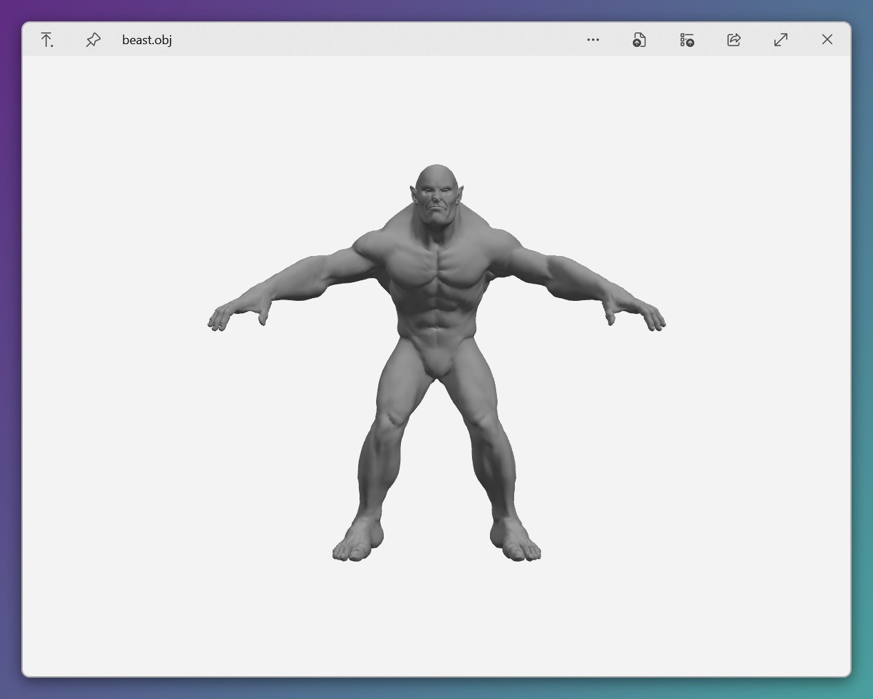
Task: Share the beast.obj file
Action: tap(734, 39)
